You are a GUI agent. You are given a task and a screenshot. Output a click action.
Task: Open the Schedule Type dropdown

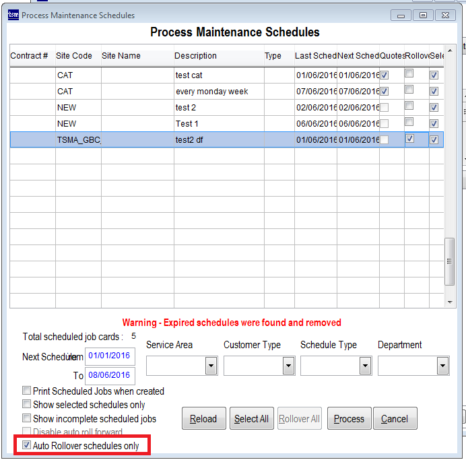click(x=365, y=366)
